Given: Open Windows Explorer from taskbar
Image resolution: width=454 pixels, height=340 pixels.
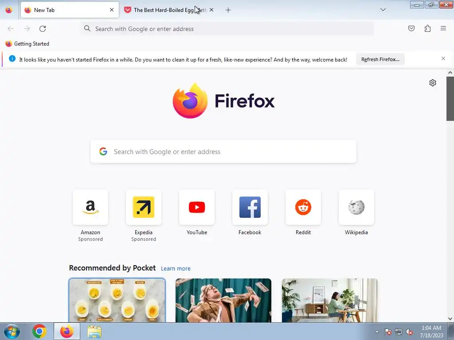Looking at the screenshot, I should (94, 332).
